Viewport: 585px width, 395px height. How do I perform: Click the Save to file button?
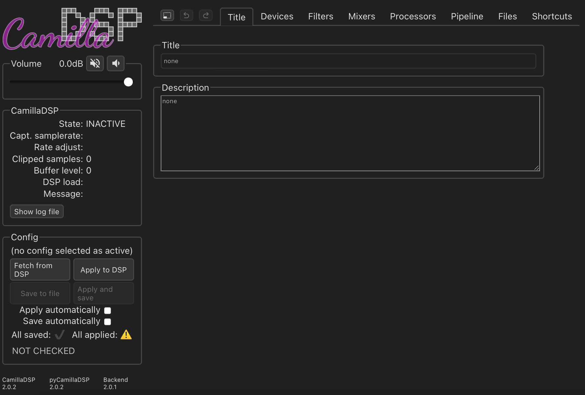click(40, 293)
